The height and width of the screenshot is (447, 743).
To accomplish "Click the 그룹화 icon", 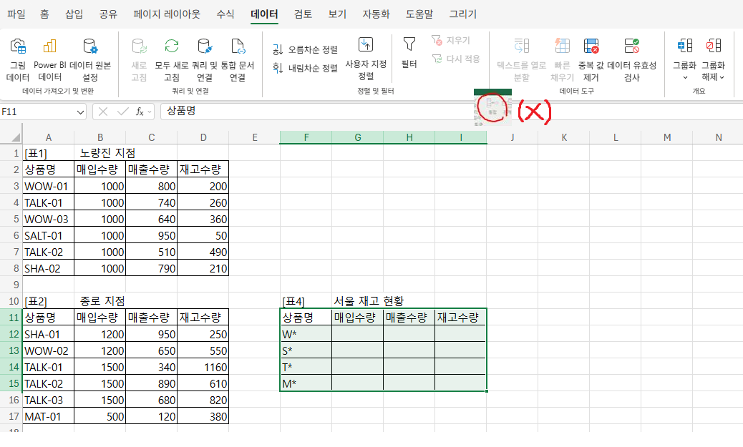I will [x=685, y=46].
